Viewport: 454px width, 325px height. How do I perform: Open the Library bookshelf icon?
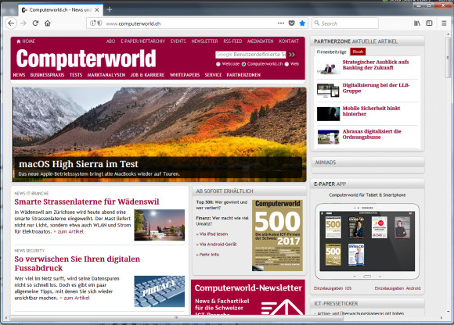tap(417, 23)
